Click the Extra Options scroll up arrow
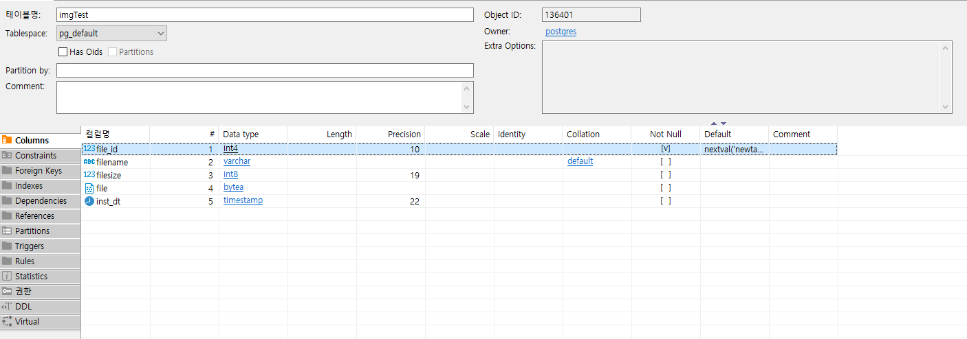This screenshot has height=339, width=967. point(946,48)
